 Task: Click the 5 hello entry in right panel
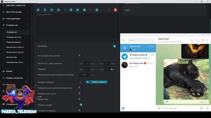pos(128,10)
